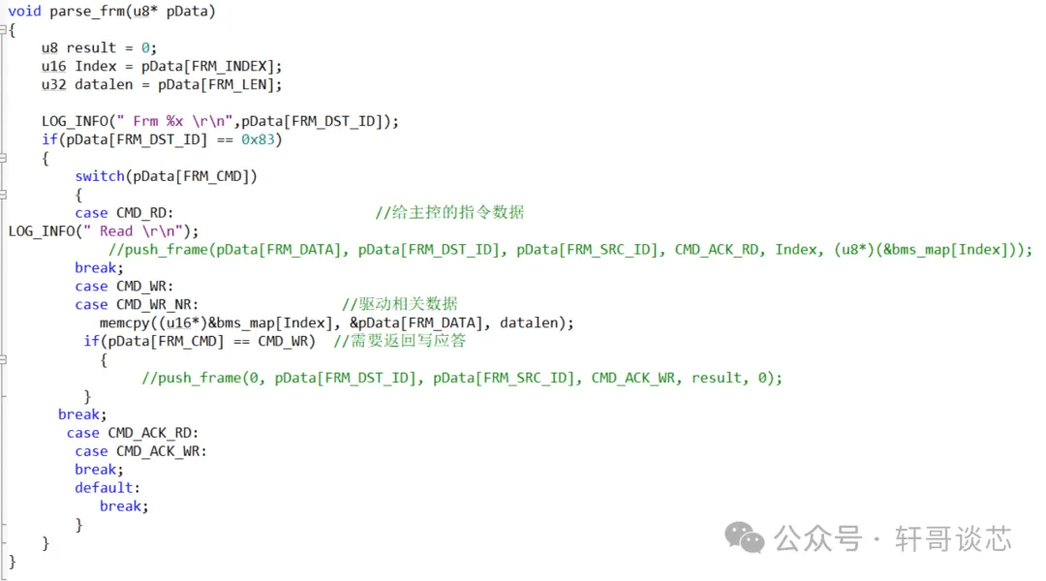Click the 公众号 · 轩哥谈芯 watermark text
1046x581 pixels.
(893, 538)
